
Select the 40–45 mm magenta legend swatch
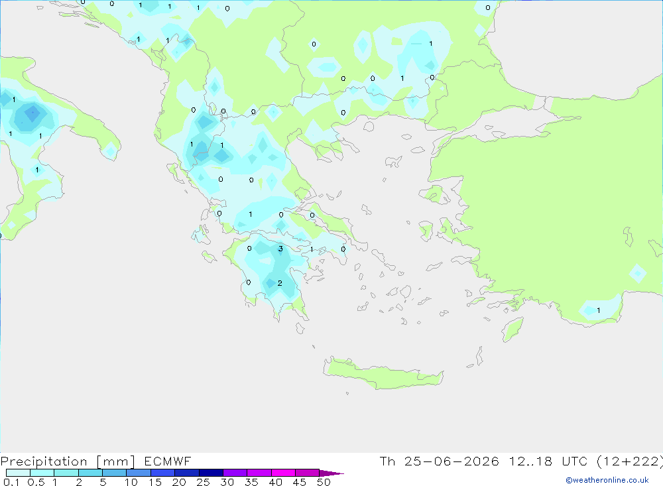point(283,473)
